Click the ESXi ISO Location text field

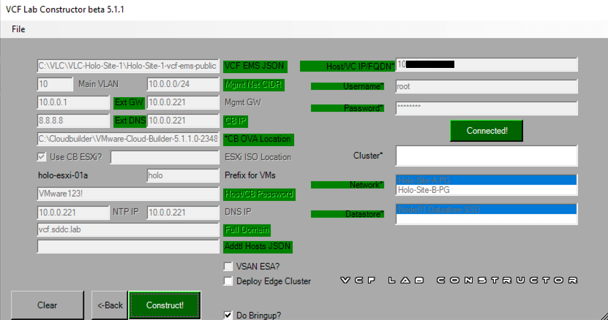coord(164,157)
